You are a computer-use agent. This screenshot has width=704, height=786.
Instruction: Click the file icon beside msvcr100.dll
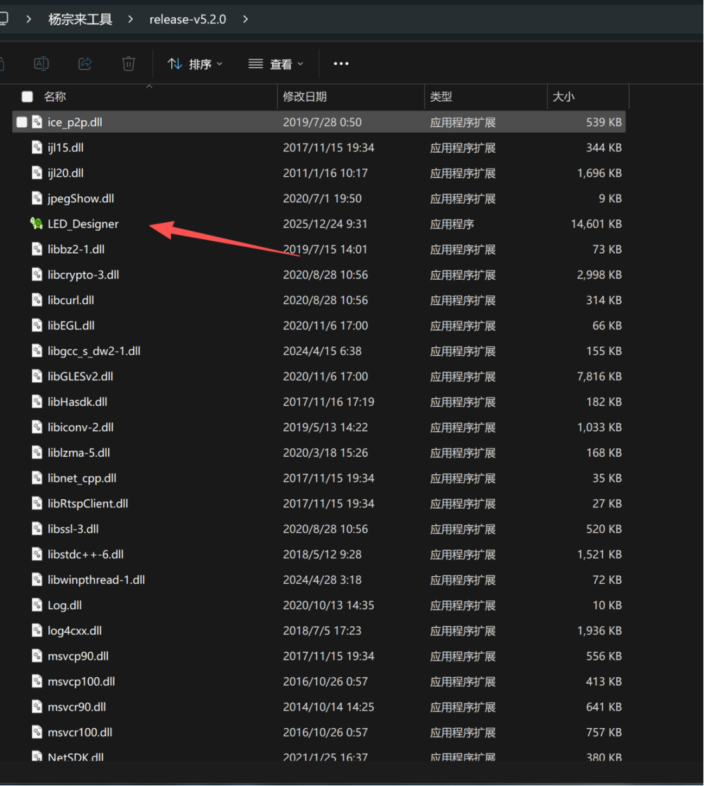point(38,733)
